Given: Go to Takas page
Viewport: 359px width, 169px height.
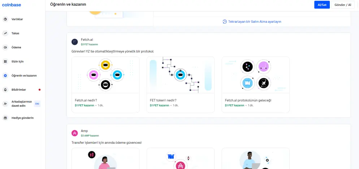Looking at the screenshot, I should pyautogui.click(x=15, y=33).
